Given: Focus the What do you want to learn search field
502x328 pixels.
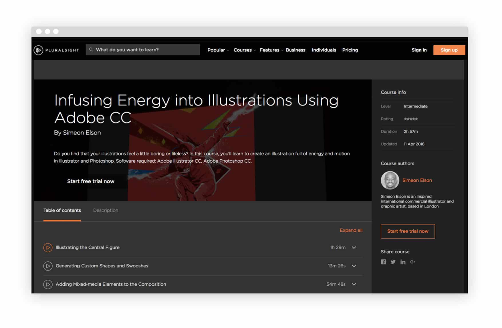Looking at the screenshot, I should pyautogui.click(x=143, y=50).
